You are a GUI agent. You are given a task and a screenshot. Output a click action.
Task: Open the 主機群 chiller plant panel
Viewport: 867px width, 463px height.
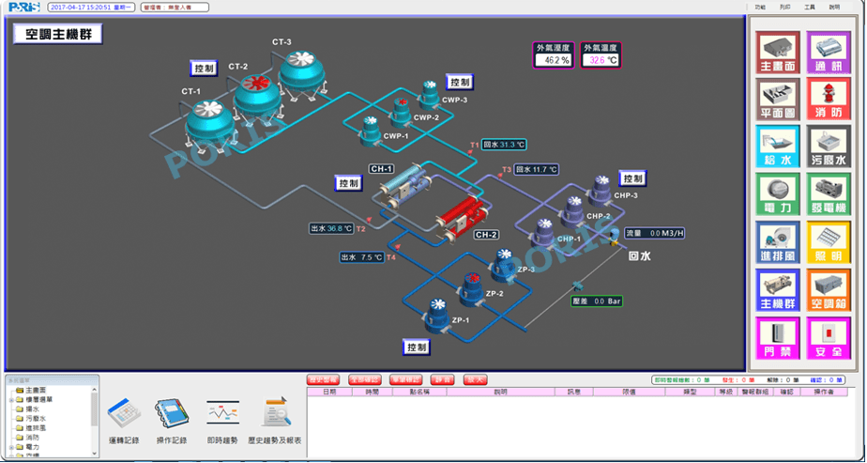pyautogui.click(x=779, y=291)
